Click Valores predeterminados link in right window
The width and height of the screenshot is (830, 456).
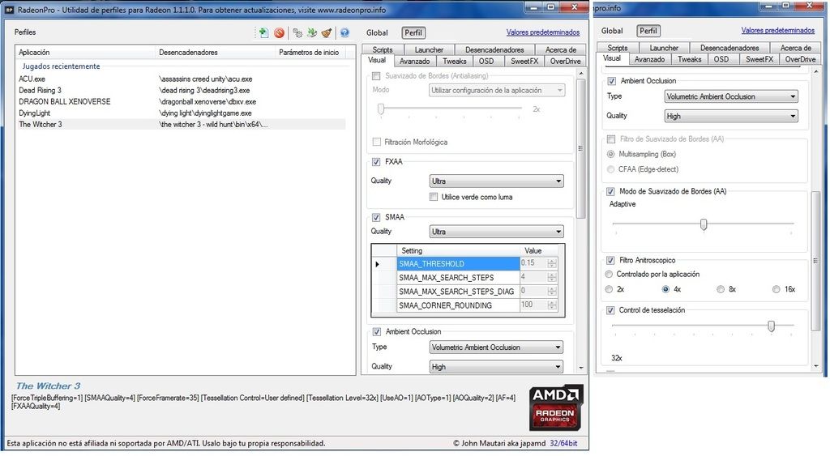[x=777, y=30]
